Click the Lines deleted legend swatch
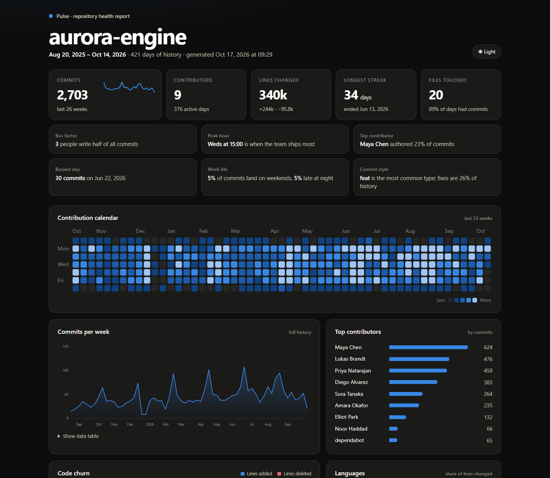This screenshot has height=478, width=550. pyautogui.click(x=279, y=474)
